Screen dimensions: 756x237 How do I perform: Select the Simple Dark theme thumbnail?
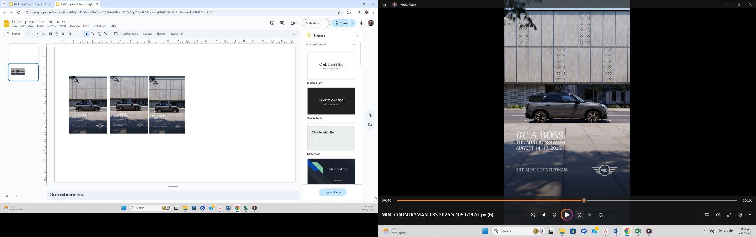point(331,101)
